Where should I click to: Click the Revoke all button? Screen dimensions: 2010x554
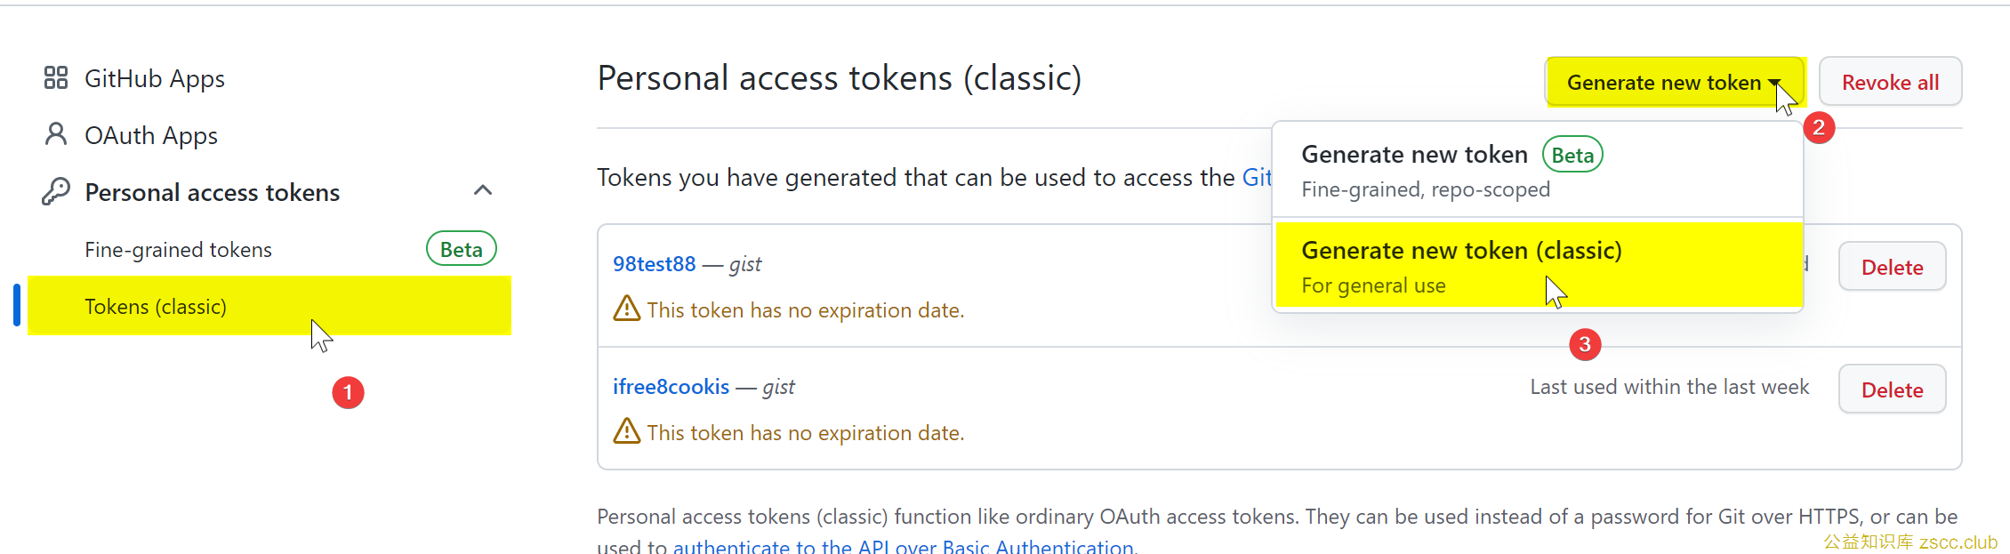coord(1890,82)
